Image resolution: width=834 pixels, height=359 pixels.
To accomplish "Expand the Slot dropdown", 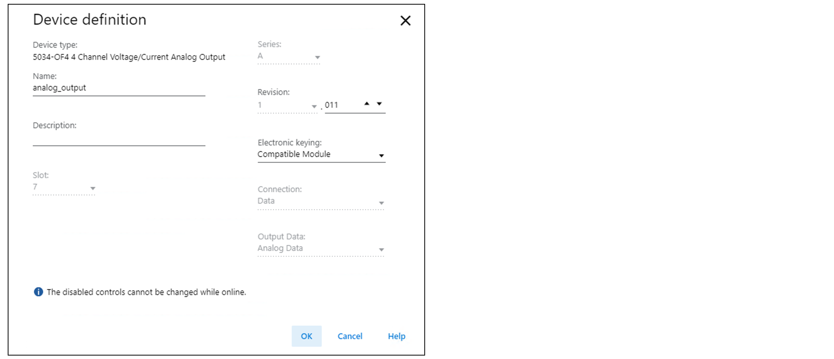I will [x=92, y=188].
